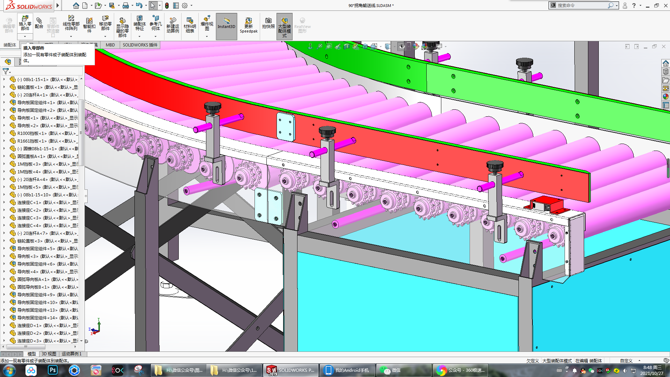Screen dimensions: 670x377
Task: Click the Exploded View (爆炸视图) icon
Action: point(207,23)
